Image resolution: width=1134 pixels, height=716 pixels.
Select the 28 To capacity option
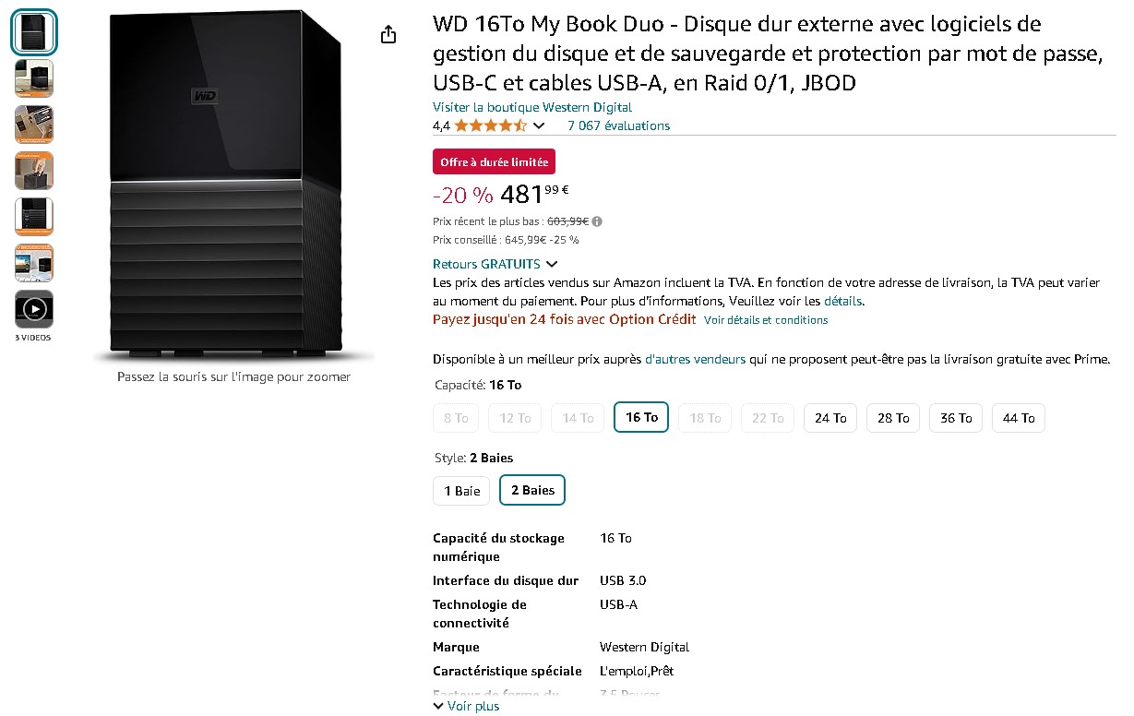(893, 418)
